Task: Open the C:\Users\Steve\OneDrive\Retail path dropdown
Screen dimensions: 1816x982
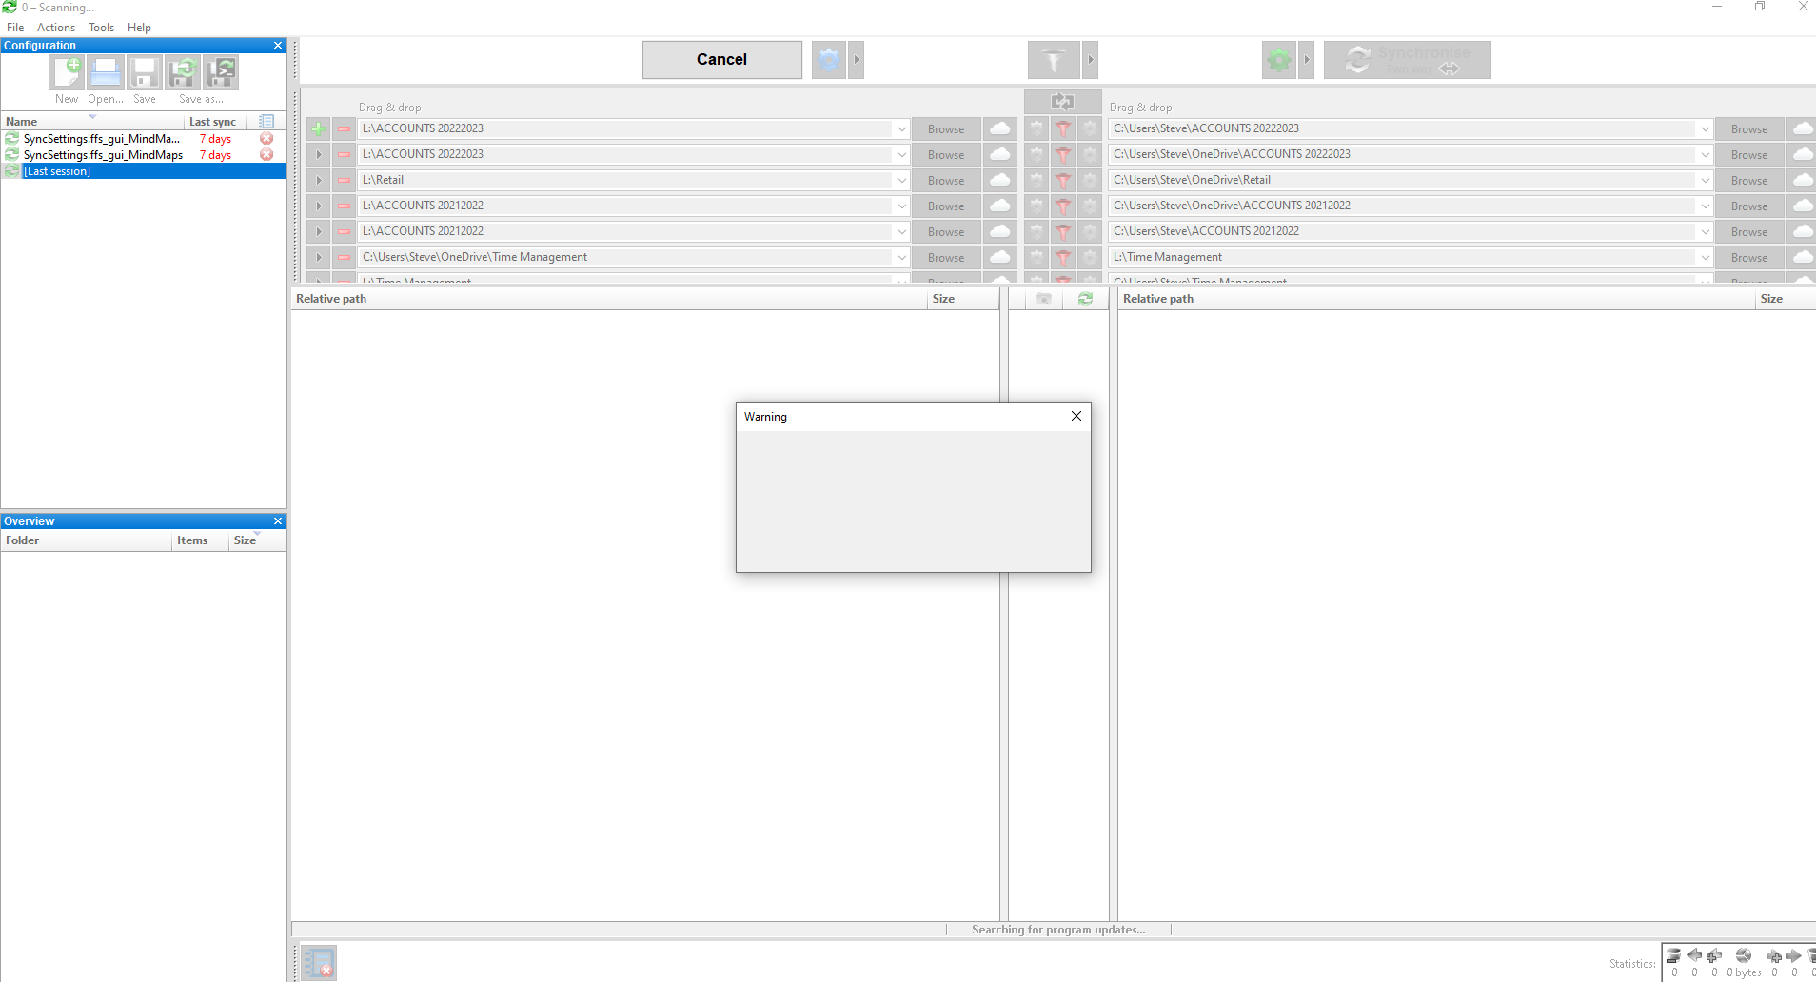Action: [x=1704, y=180]
